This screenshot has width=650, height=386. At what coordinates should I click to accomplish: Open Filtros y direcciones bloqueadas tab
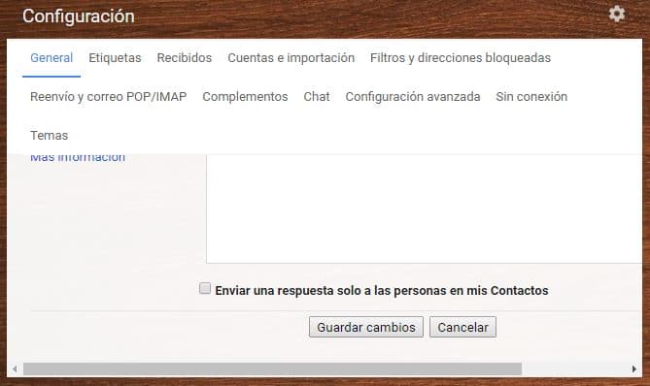pos(461,58)
